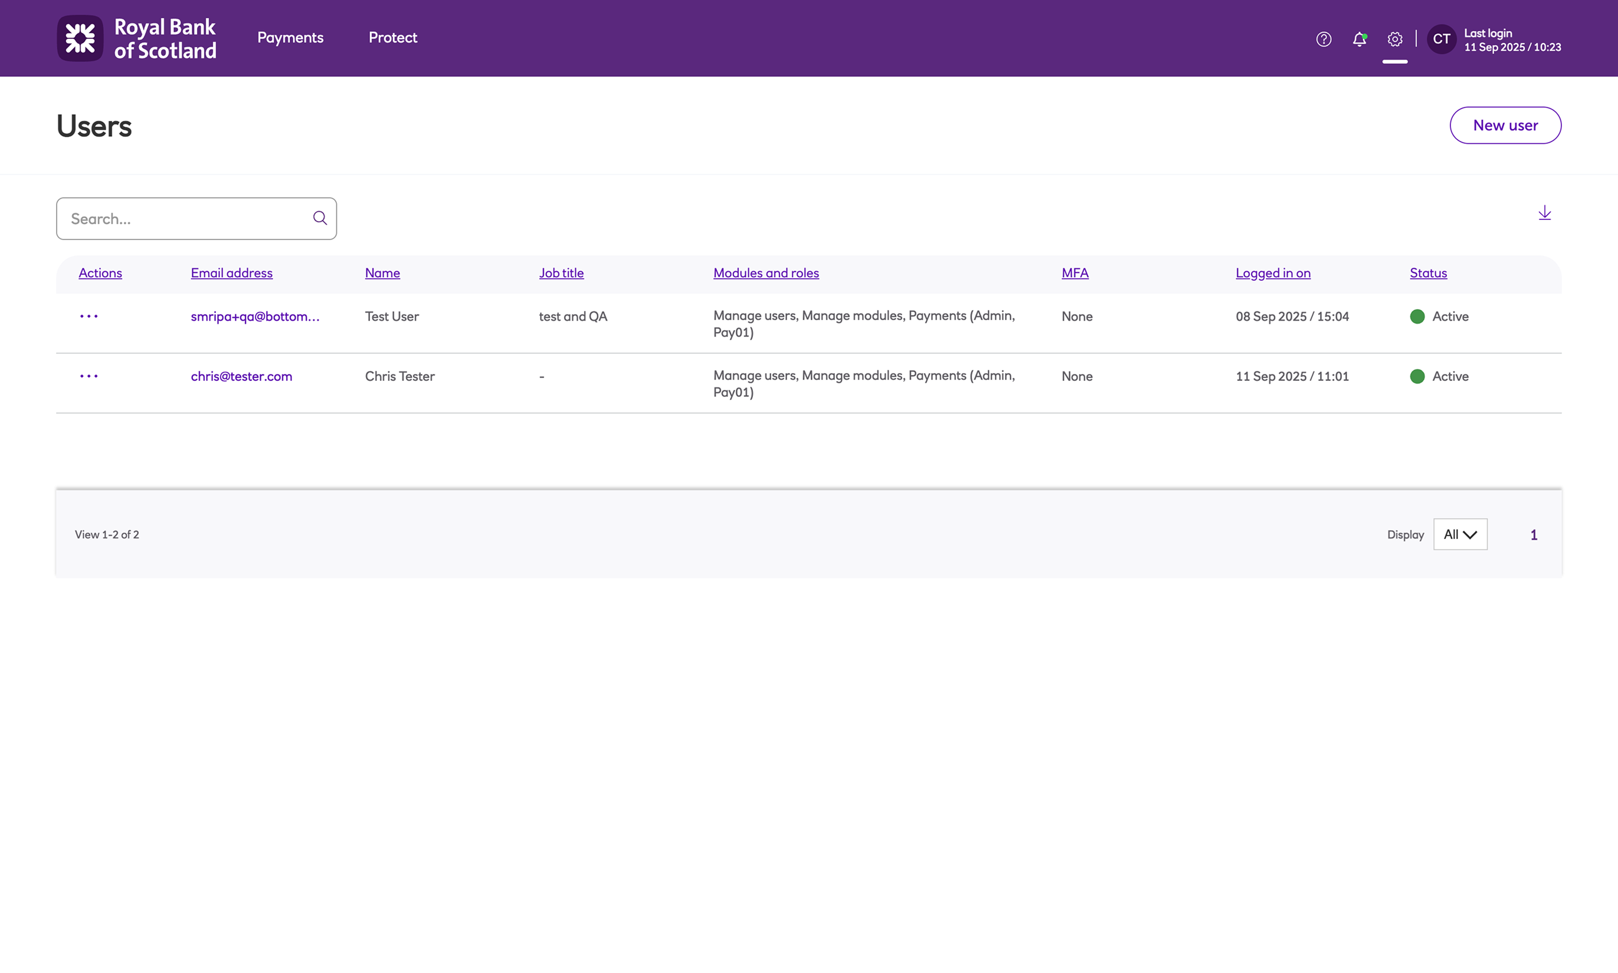
Task: Click the search magnifier icon
Action: 320,218
